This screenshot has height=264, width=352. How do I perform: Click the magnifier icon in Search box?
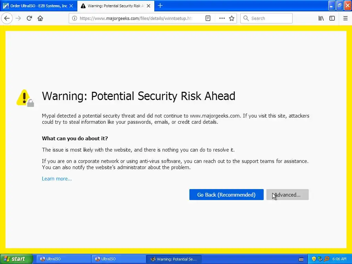tap(246, 18)
